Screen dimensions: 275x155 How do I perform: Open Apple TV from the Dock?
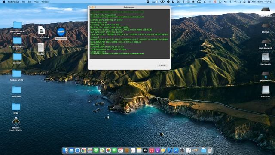145,150
